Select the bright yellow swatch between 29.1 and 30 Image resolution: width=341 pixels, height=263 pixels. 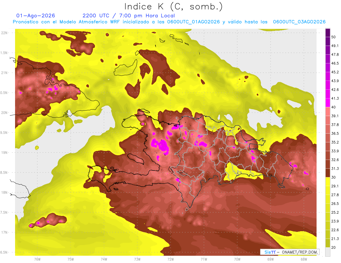pyautogui.click(x=328, y=182)
